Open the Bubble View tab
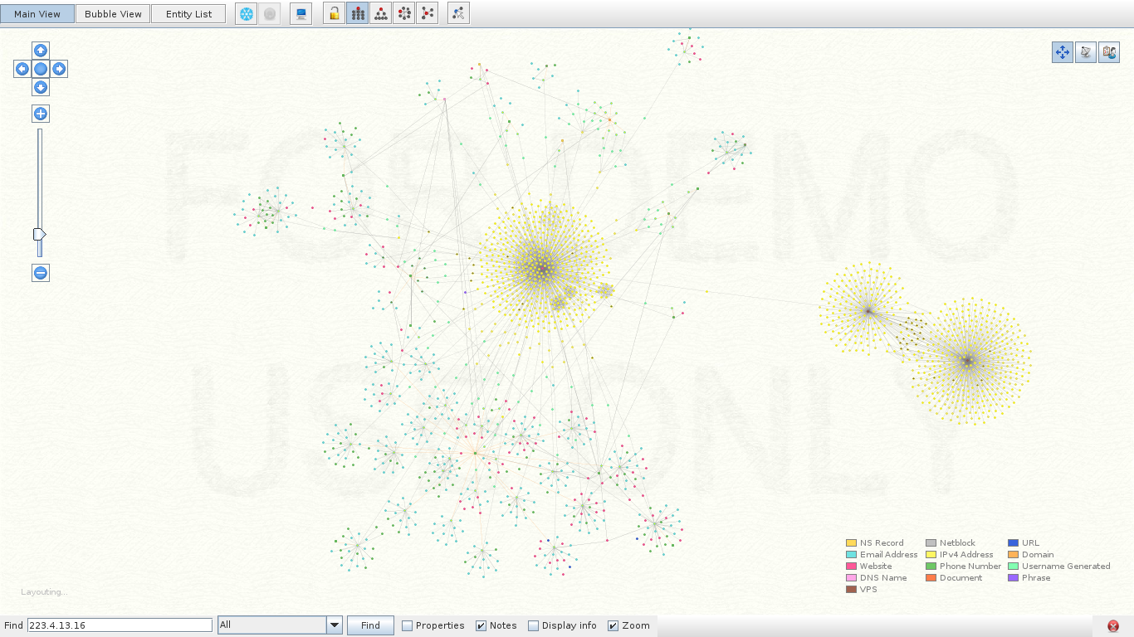 113,14
